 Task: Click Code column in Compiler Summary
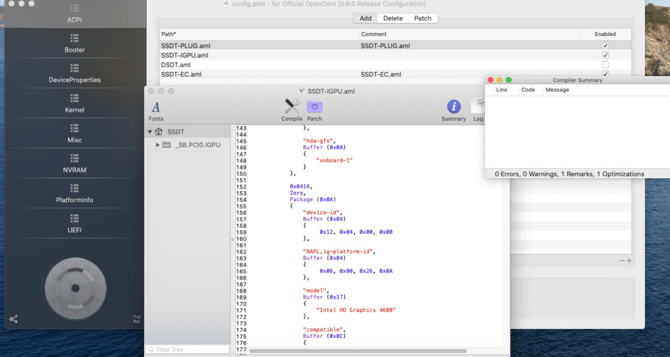pyautogui.click(x=528, y=90)
